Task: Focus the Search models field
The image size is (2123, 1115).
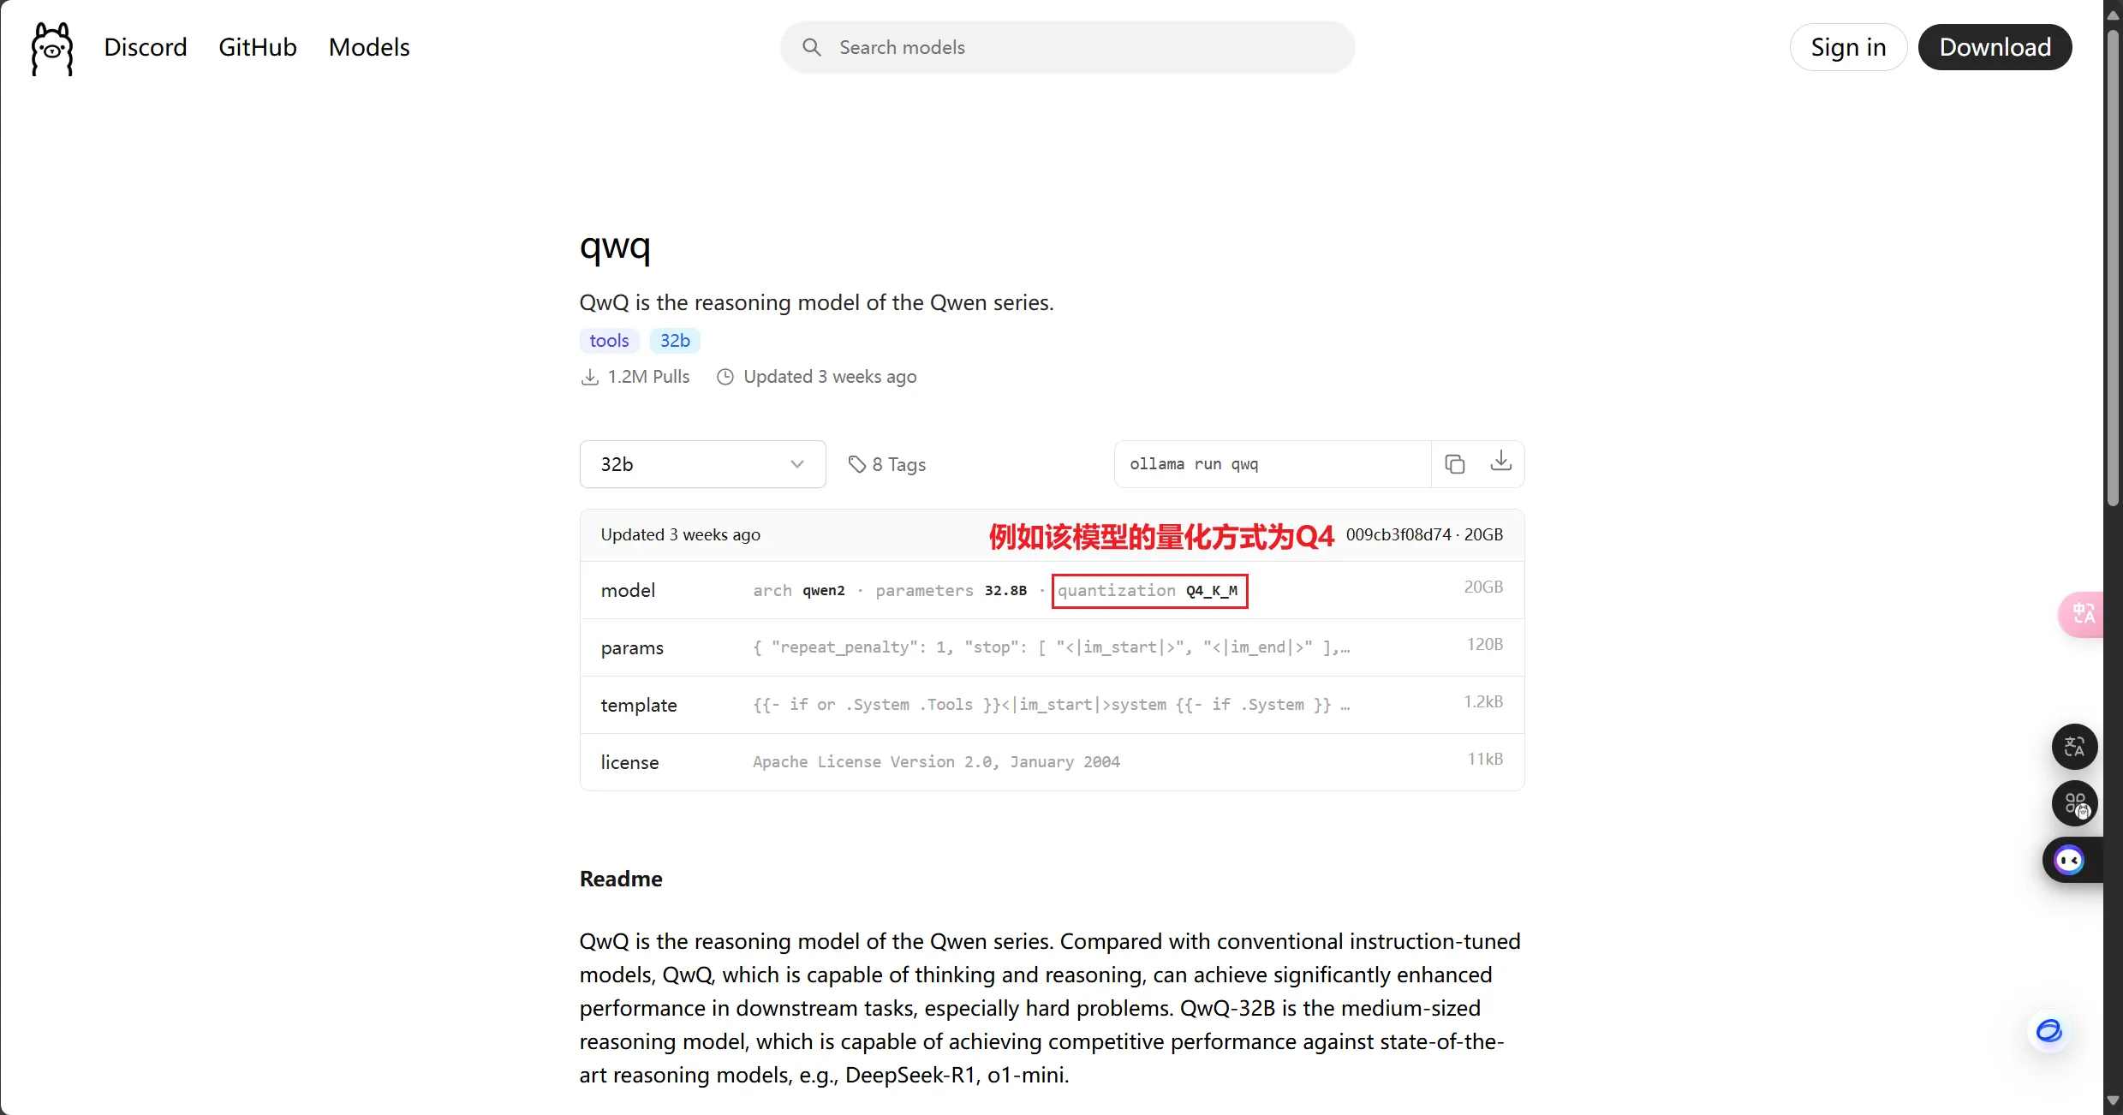Action: (x=1067, y=47)
